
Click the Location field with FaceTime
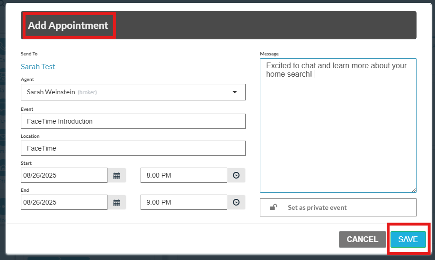[x=133, y=148]
